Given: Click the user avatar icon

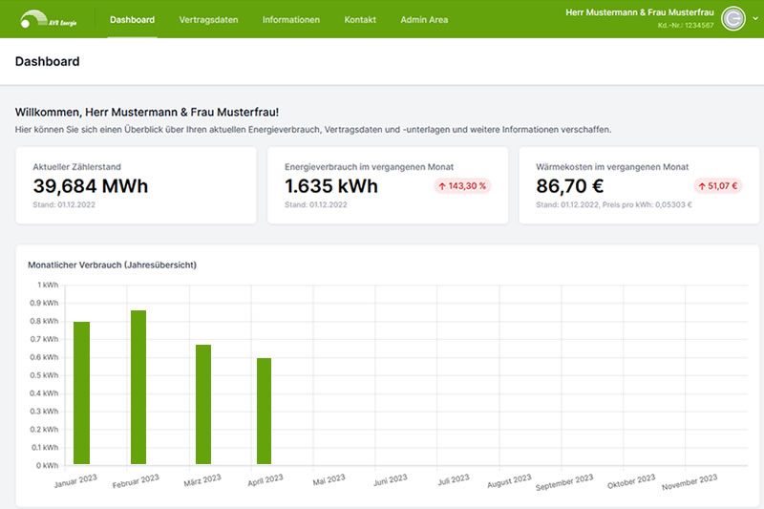Looking at the screenshot, I should coord(732,19).
